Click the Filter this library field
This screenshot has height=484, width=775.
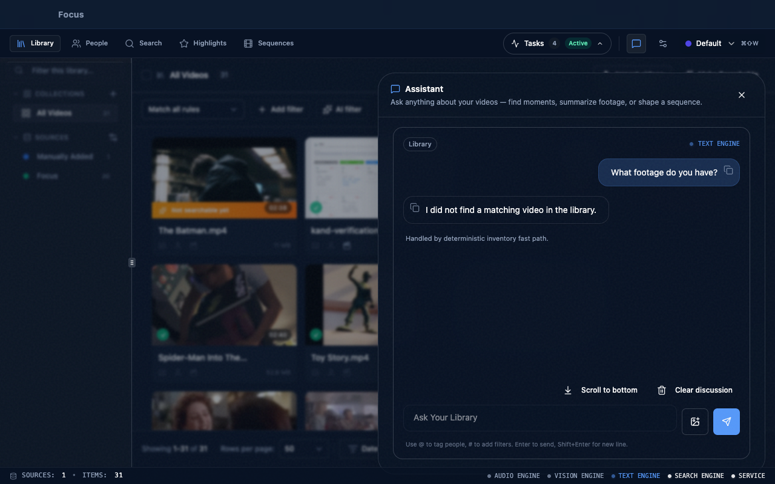[x=65, y=71]
